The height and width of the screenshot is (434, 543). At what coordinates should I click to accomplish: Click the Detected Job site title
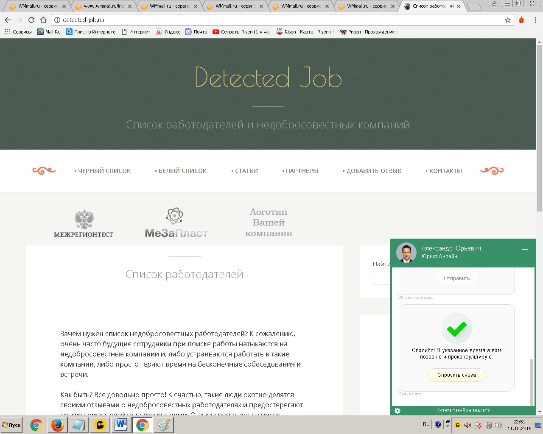coord(269,77)
